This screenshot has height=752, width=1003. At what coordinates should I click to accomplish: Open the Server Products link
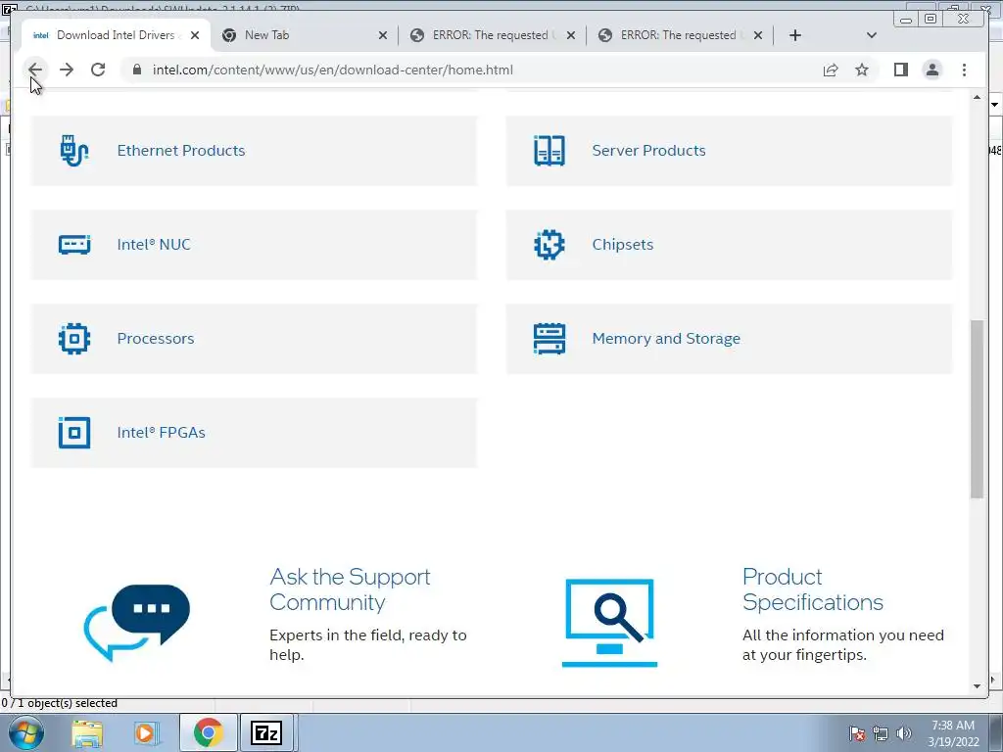[x=648, y=150]
